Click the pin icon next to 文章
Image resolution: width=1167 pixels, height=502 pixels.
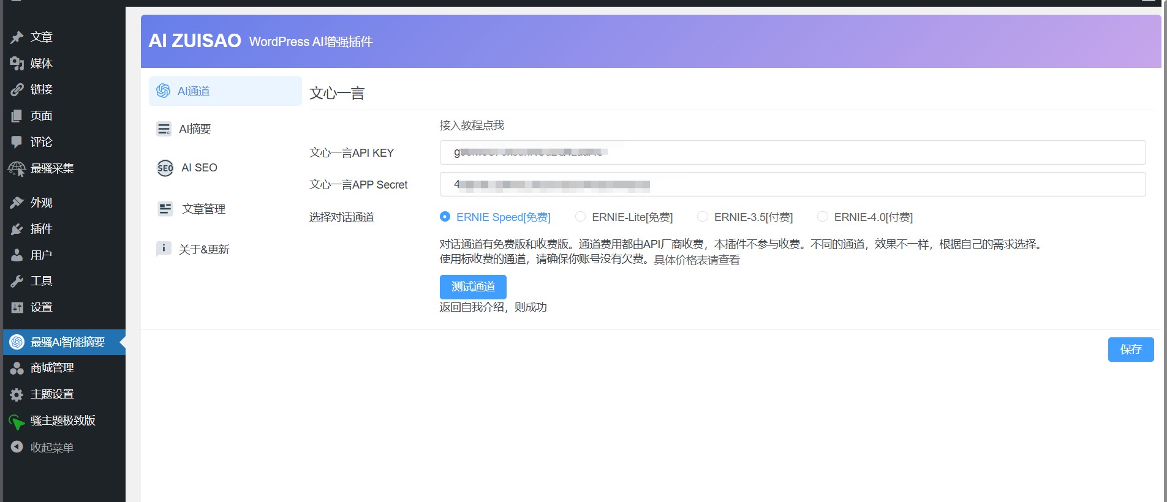tap(17, 37)
